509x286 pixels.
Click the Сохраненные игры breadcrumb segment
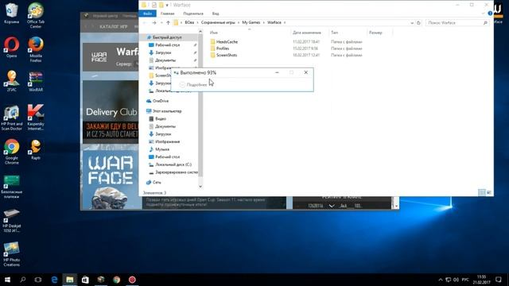[218, 22]
